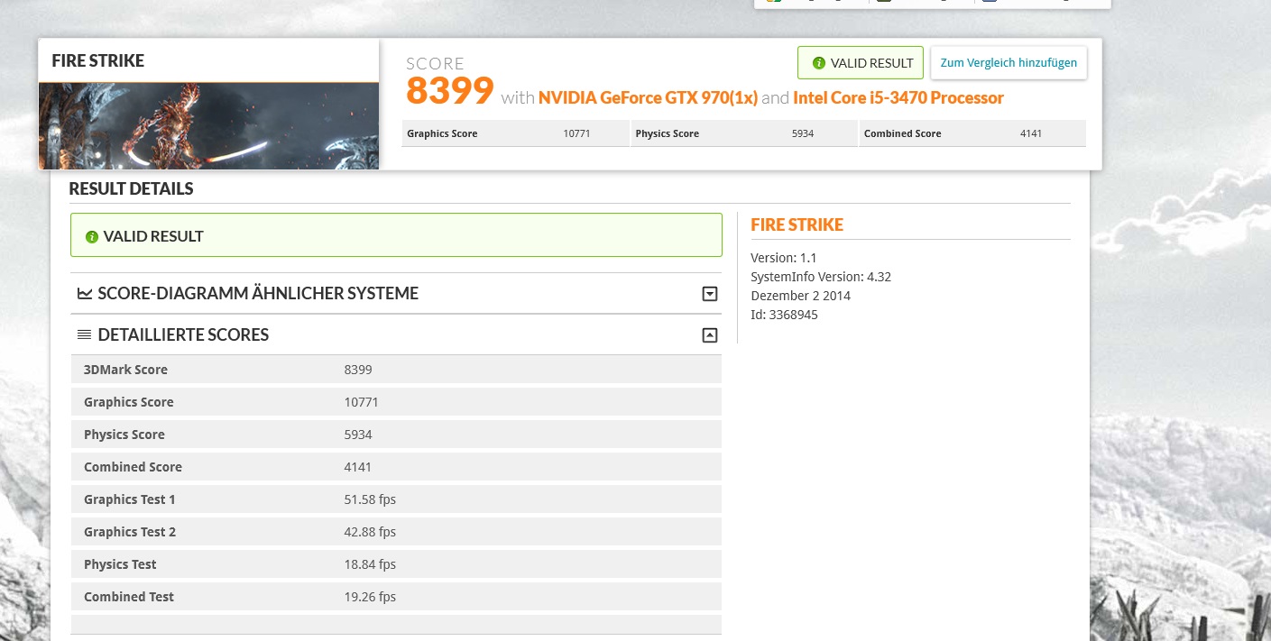
Task: Collapse the DETAILLIERTE SCORES arrow toggle
Action: click(710, 335)
